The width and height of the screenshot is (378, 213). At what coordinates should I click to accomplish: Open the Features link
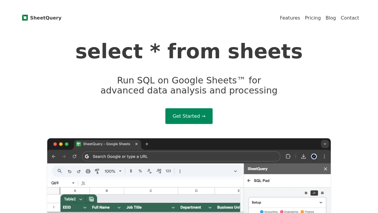coord(290,18)
